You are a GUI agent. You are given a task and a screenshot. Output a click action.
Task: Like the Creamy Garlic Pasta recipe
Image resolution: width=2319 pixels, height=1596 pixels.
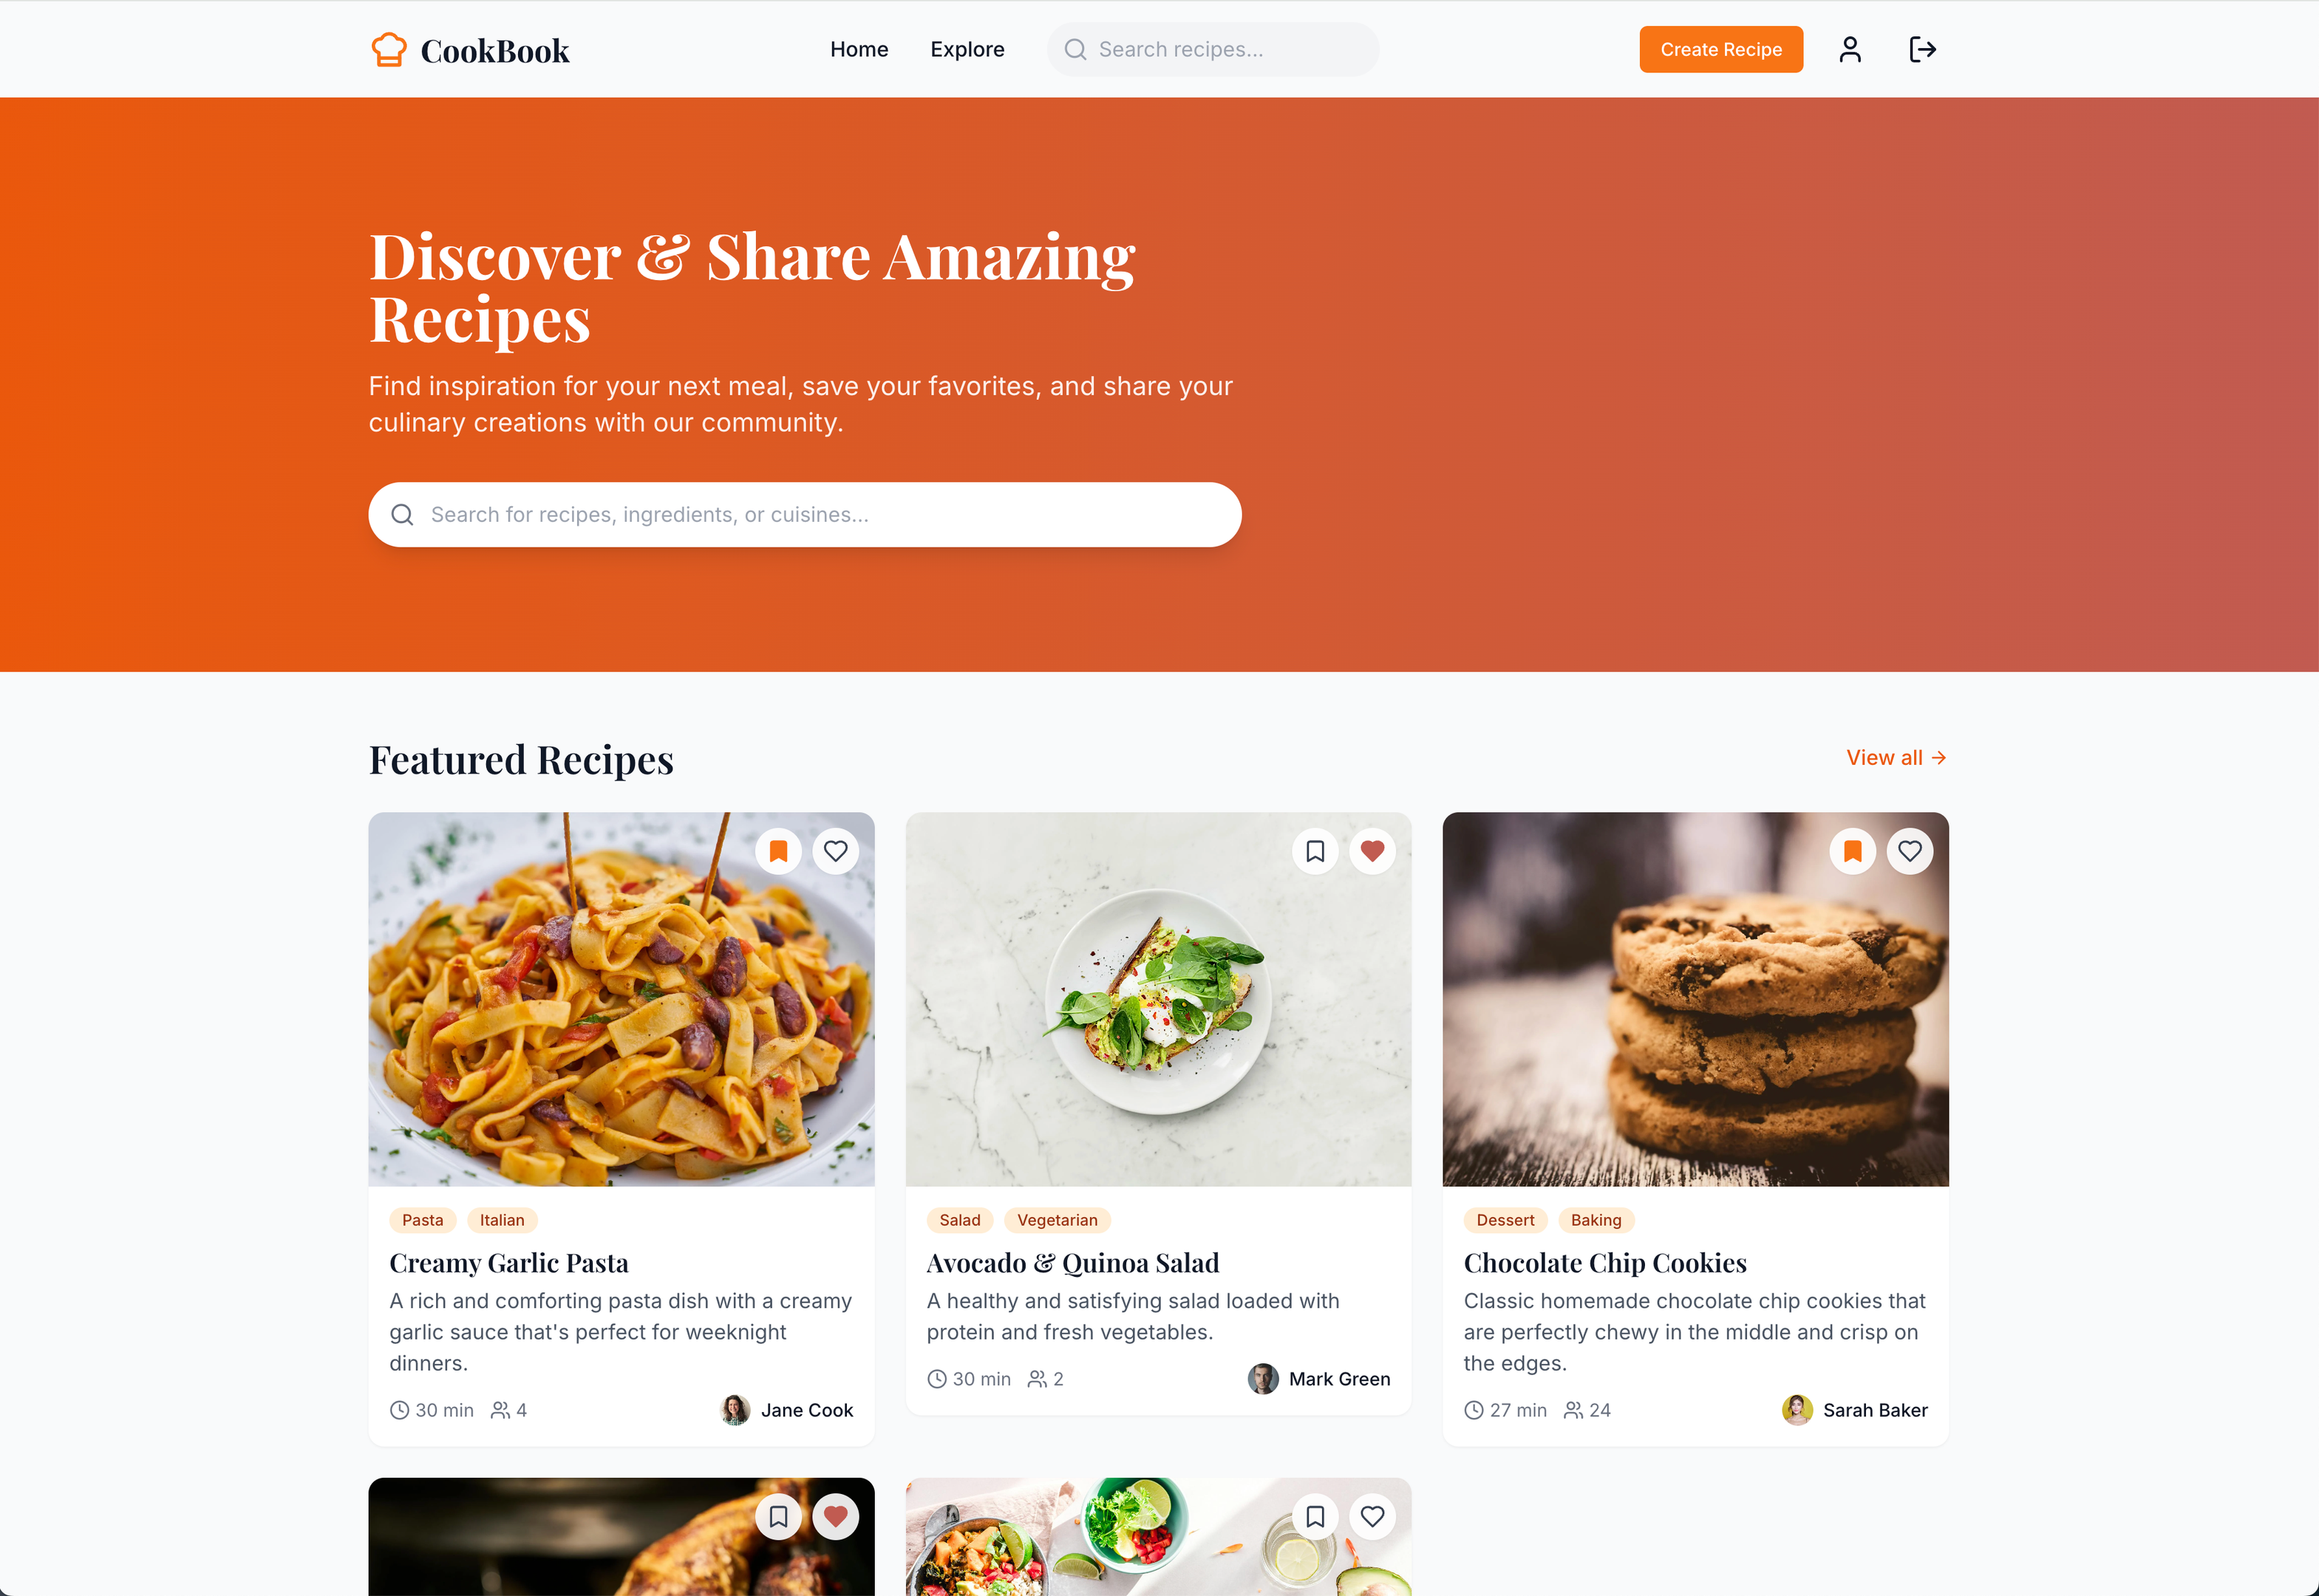coord(835,851)
